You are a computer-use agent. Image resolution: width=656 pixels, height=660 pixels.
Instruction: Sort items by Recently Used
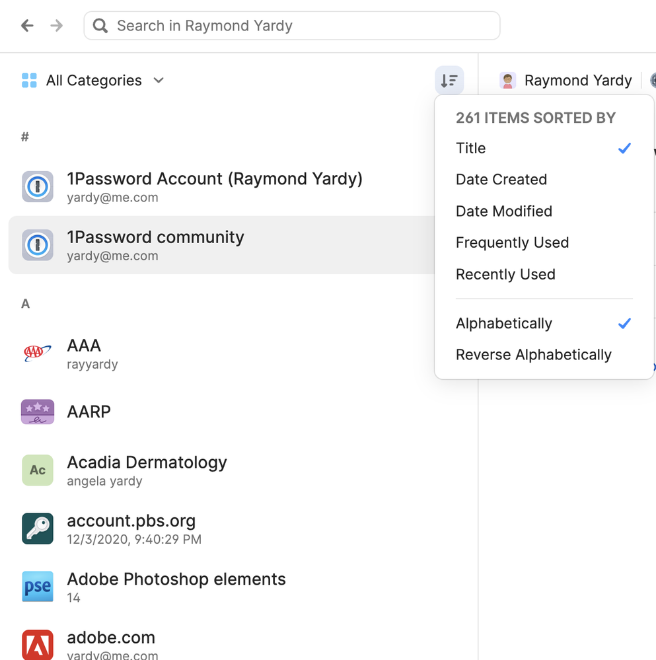pos(505,274)
